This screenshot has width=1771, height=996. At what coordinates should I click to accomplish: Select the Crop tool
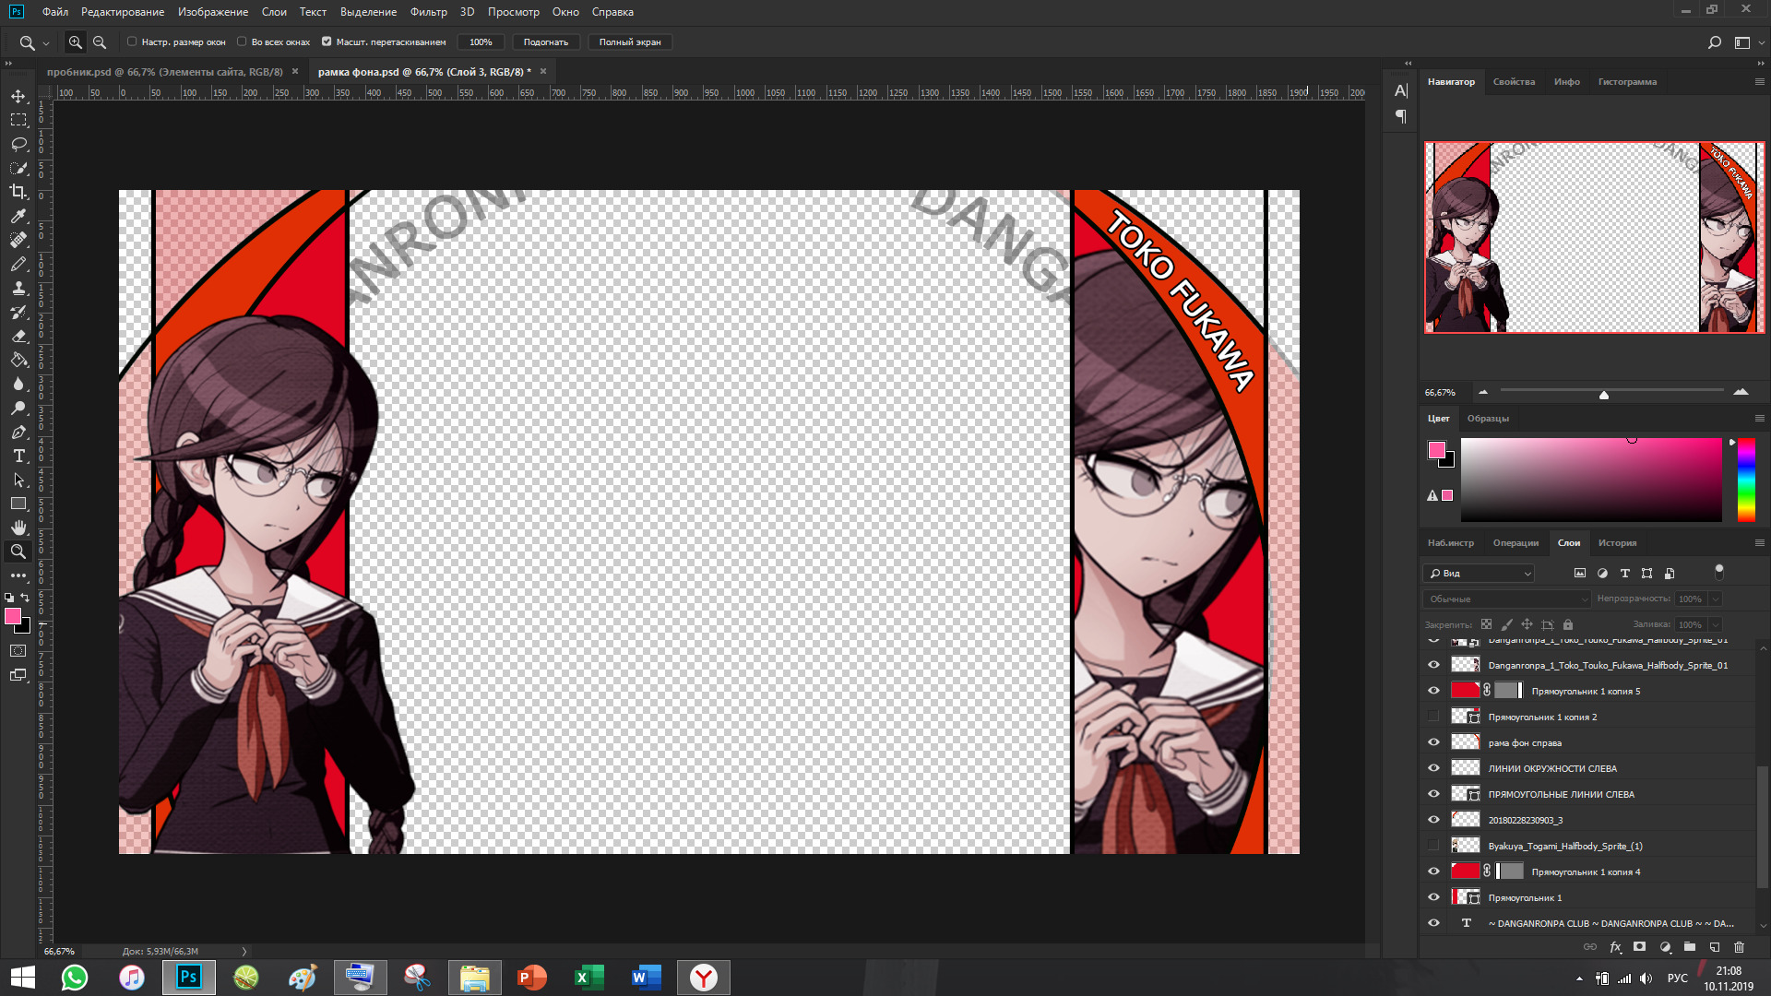pyautogui.click(x=18, y=192)
